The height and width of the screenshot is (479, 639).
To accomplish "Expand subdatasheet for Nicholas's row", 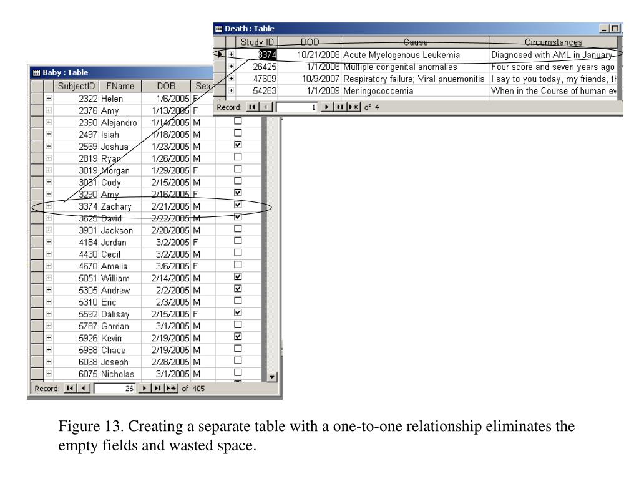I will tap(49, 374).
